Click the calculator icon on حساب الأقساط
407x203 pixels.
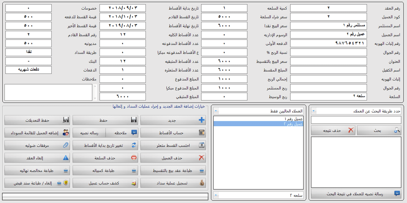(201, 132)
